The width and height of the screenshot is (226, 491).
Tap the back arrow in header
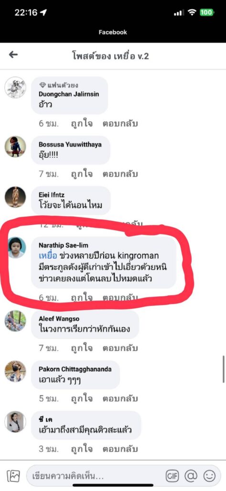13,55
